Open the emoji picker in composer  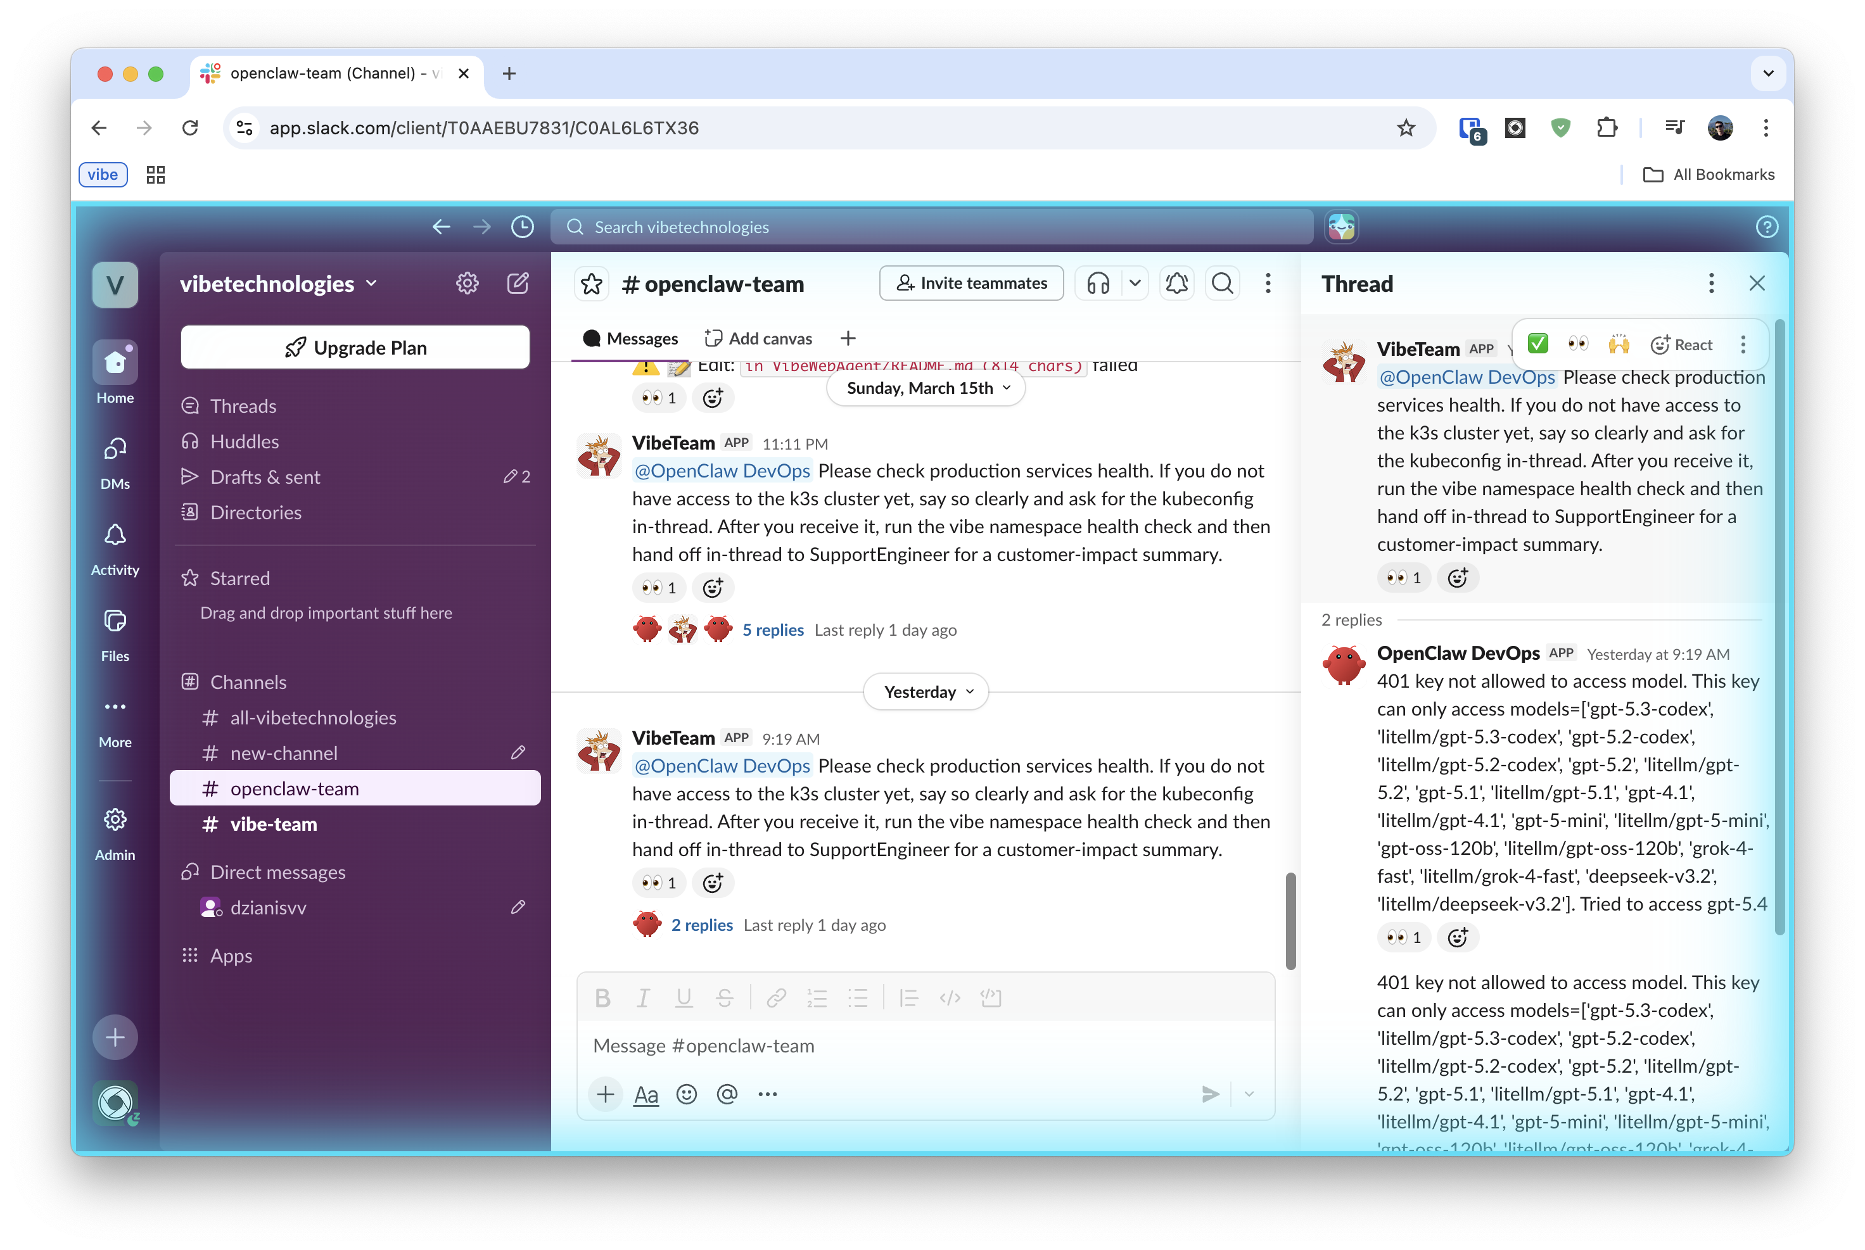[x=687, y=1095]
